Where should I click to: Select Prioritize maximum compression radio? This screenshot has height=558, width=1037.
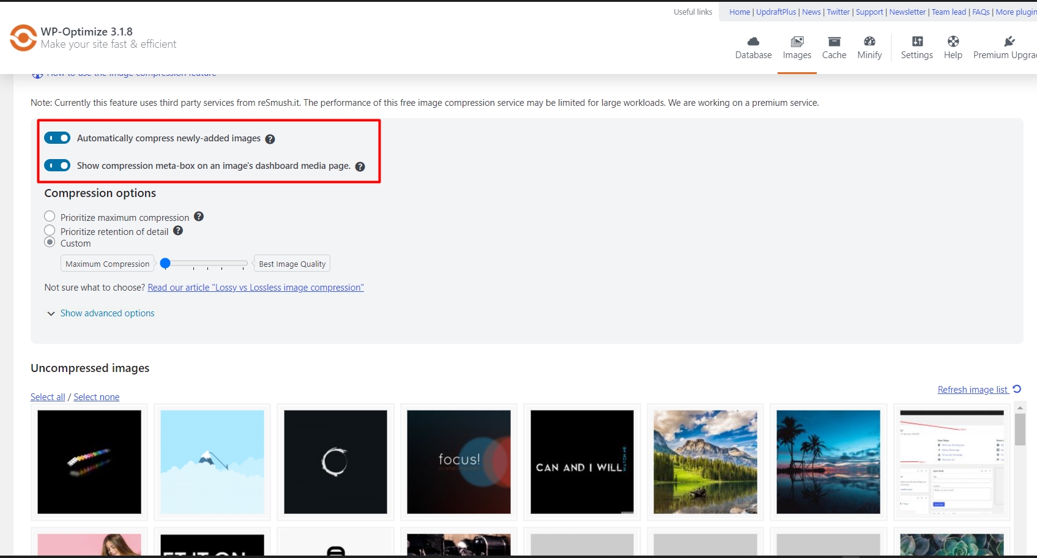[x=50, y=217]
